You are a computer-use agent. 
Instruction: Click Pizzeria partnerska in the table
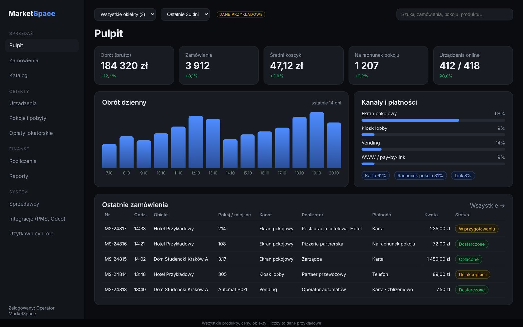tap(322, 244)
